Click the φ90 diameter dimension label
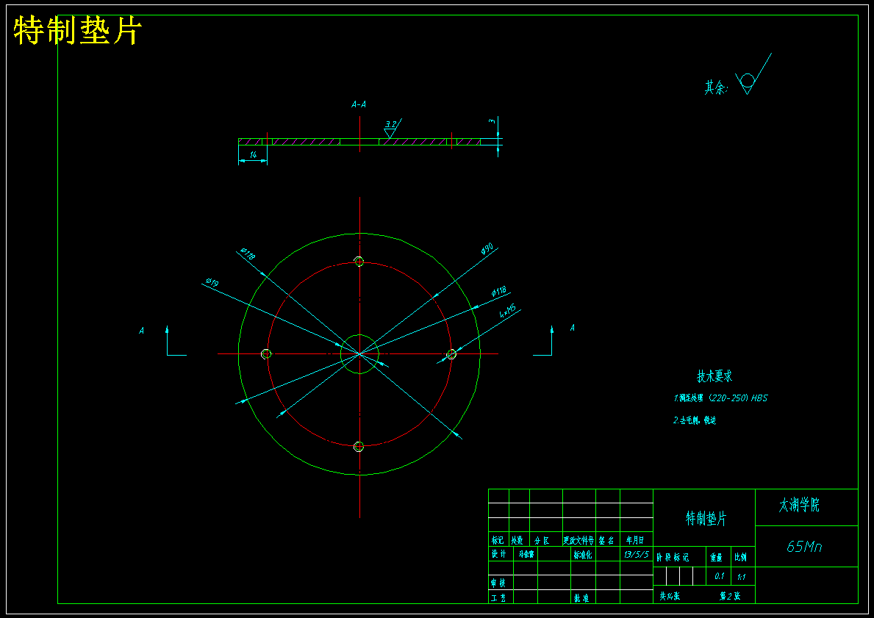 (487, 248)
